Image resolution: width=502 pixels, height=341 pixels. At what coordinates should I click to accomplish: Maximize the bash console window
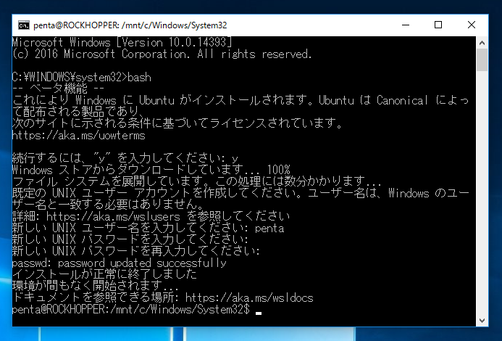438,25
